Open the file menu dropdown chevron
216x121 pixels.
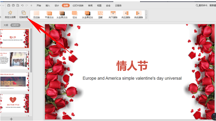pyautogui.click(x=3, y=6)
